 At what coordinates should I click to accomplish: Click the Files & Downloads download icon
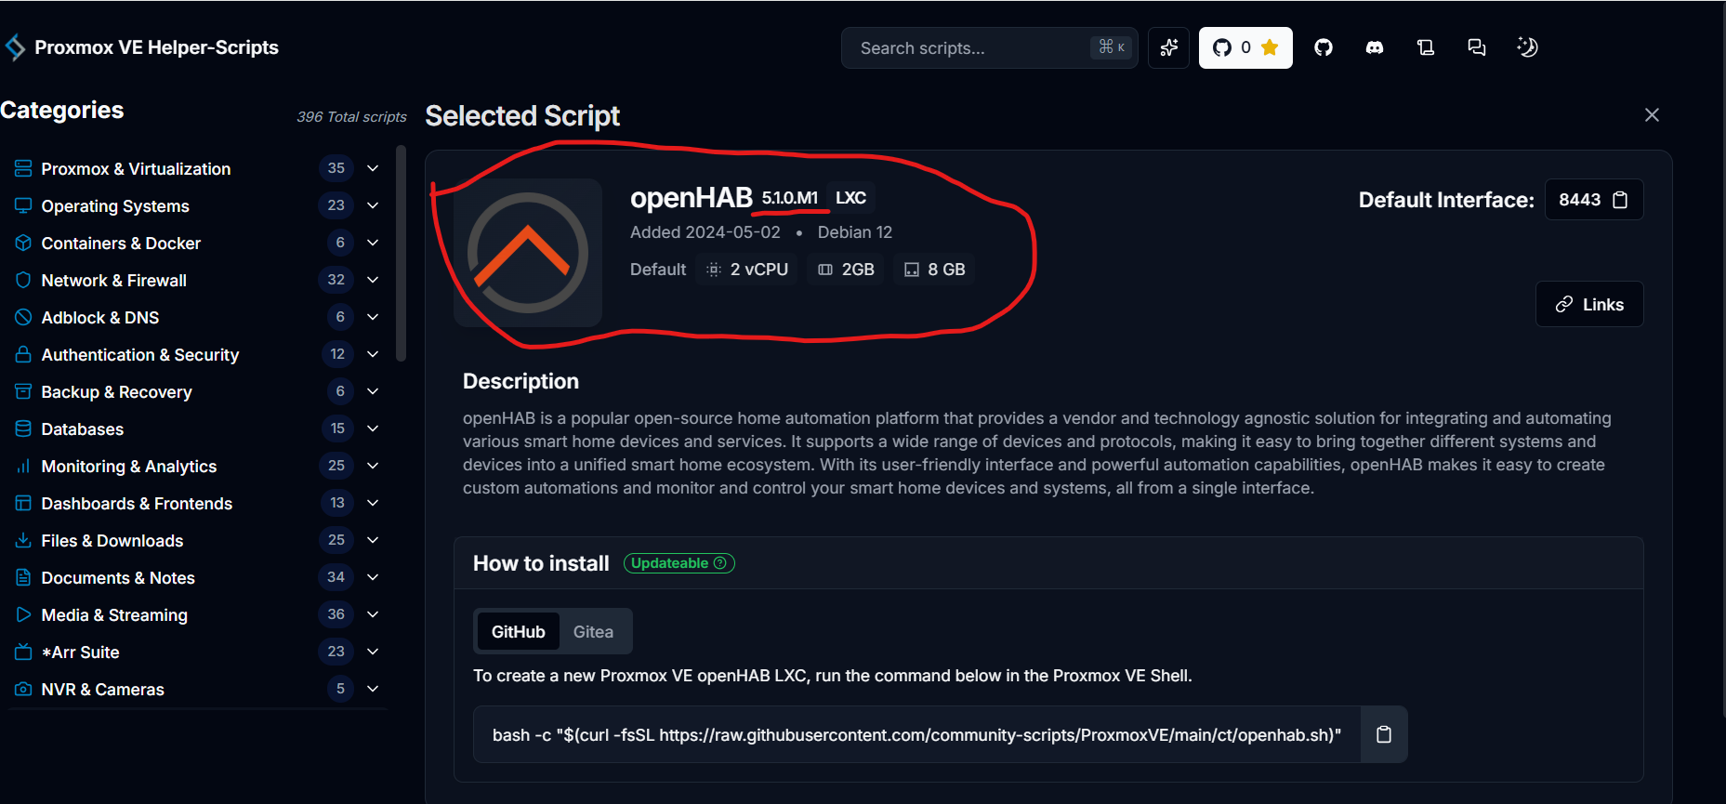(x=23, y=540)
